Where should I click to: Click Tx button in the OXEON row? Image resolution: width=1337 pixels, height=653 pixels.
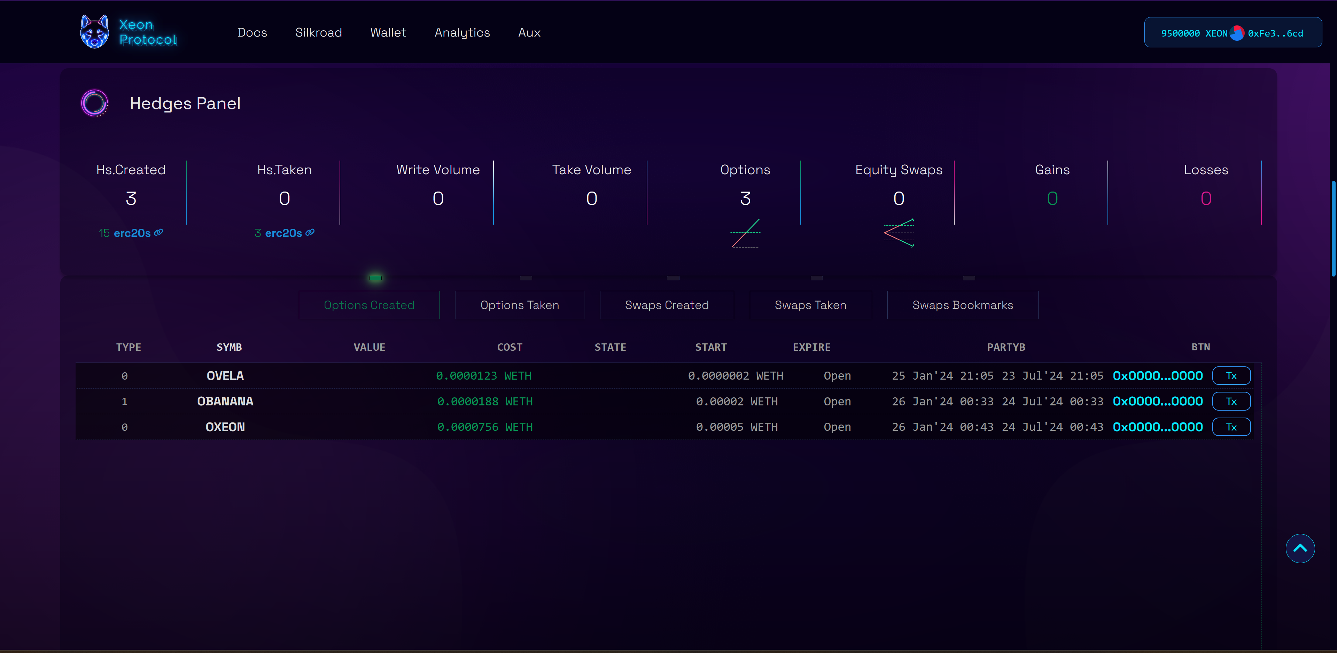coord(1231,427)
